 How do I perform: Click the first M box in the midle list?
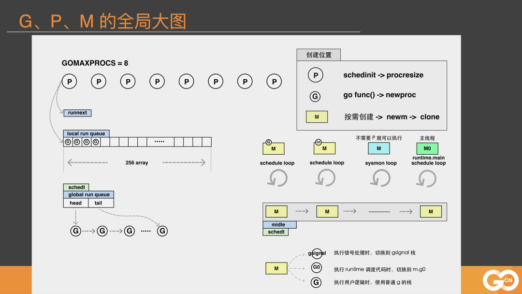pos(276,211)
